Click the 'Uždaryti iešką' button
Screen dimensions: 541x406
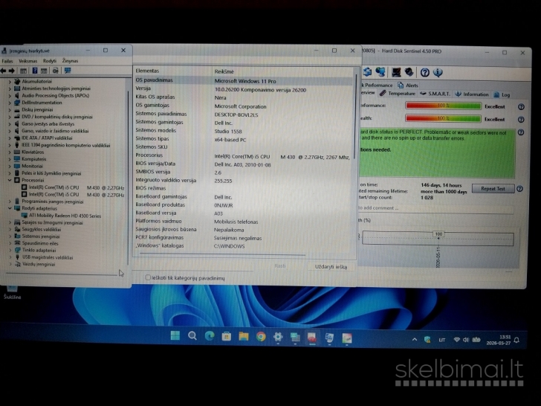coord(331,267)
